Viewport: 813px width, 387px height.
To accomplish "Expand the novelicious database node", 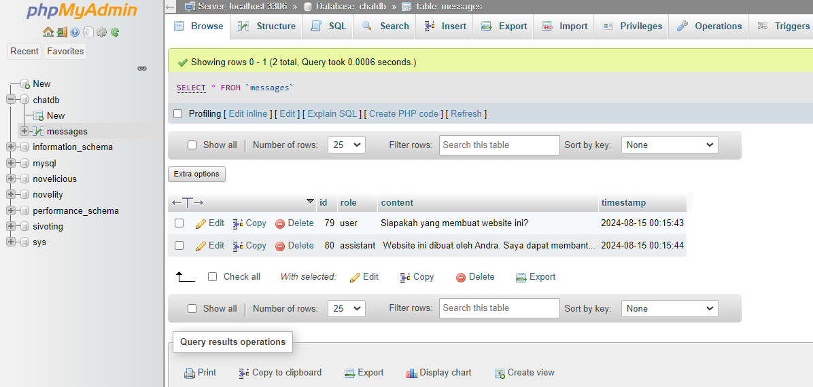I will point(11,179).
